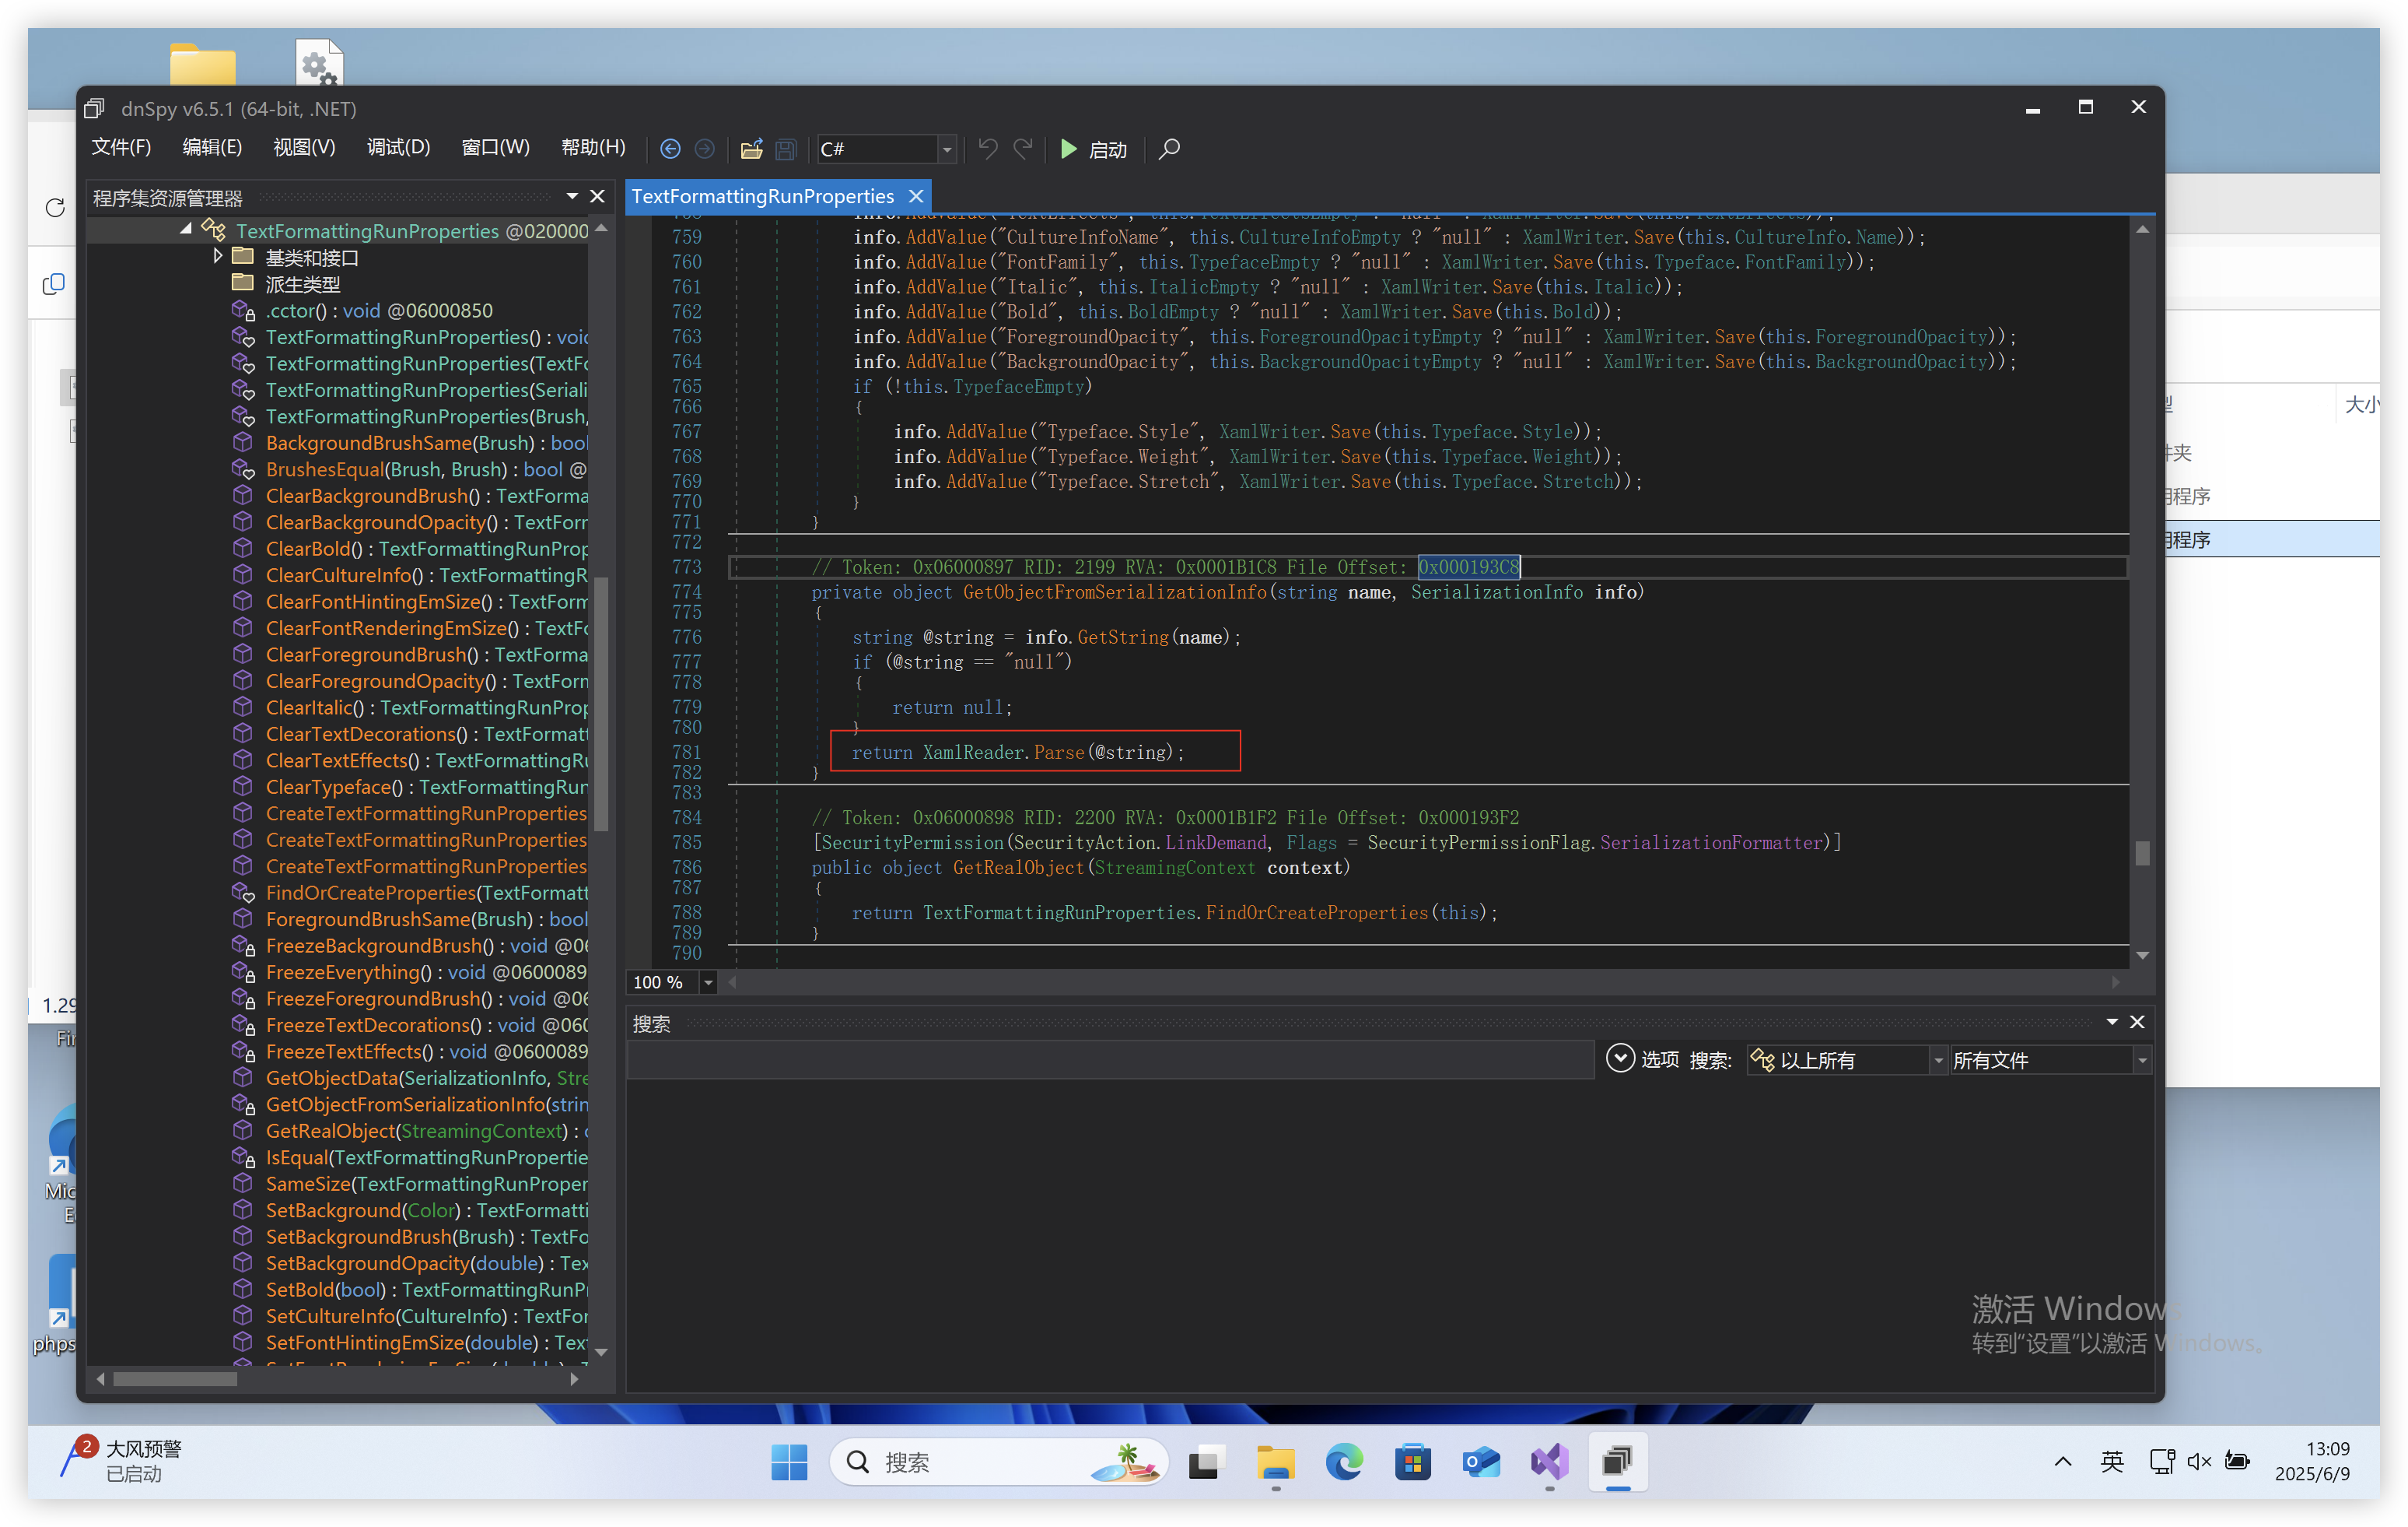Click the highlighted file offset 0x000193C8
This screenshot has height=1527, width=2408.
point(1468,567)
